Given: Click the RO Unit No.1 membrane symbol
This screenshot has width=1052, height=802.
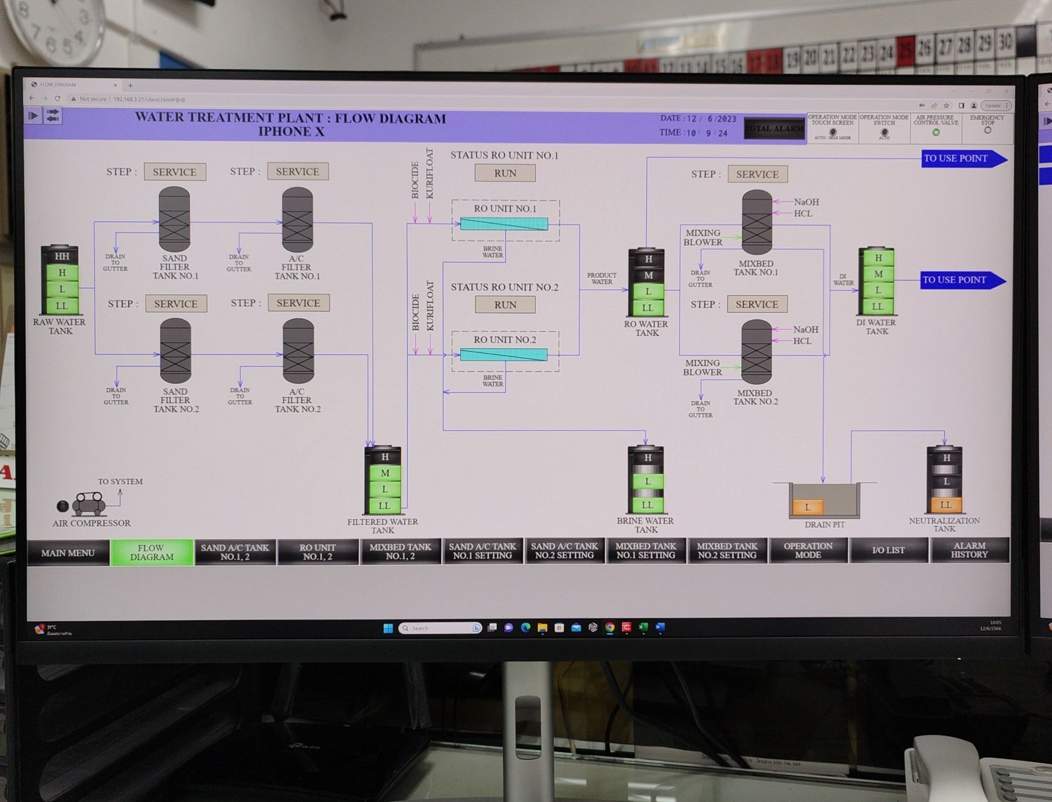Looking at the screenshot, I should coord(504,224).
